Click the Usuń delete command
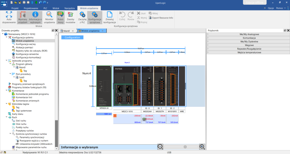 [x=141, y=13]
